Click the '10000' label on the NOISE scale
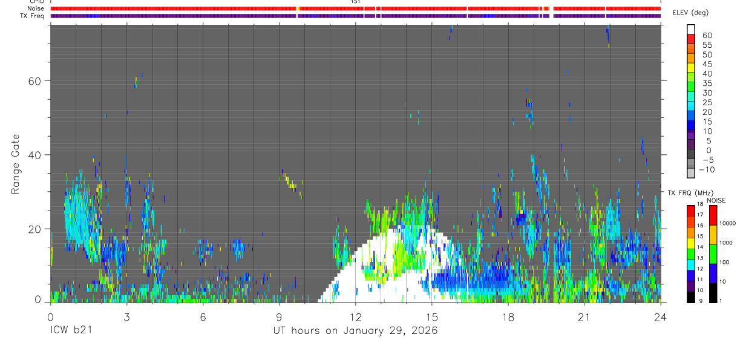 [x=728, y=223]
